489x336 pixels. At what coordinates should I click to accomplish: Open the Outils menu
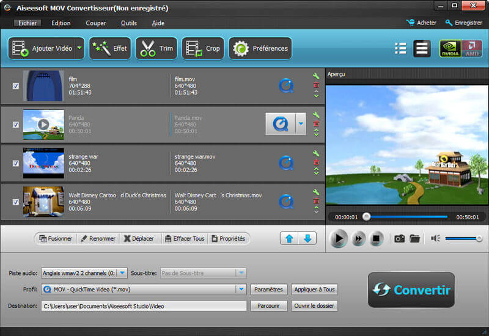click(x=129, y=23)
